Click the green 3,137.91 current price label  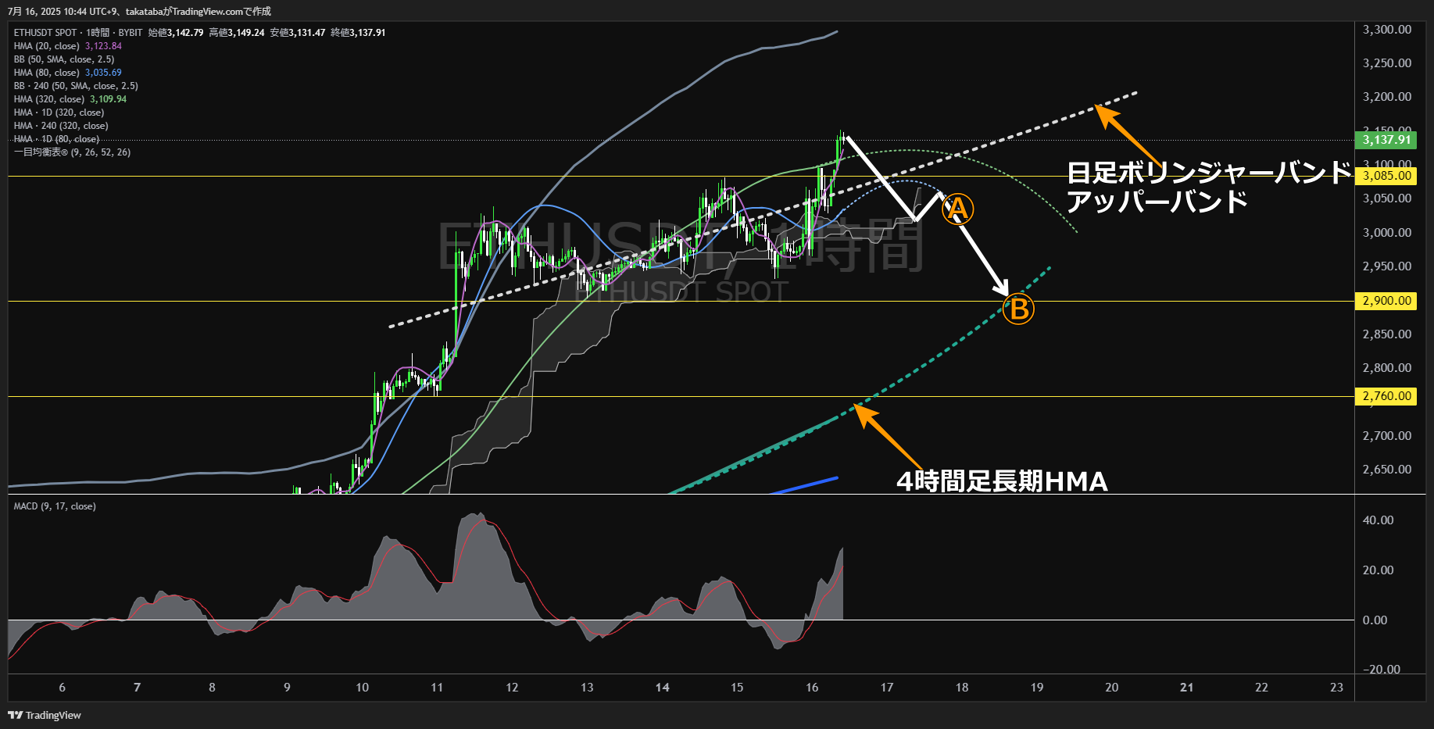click(1386, 140)
